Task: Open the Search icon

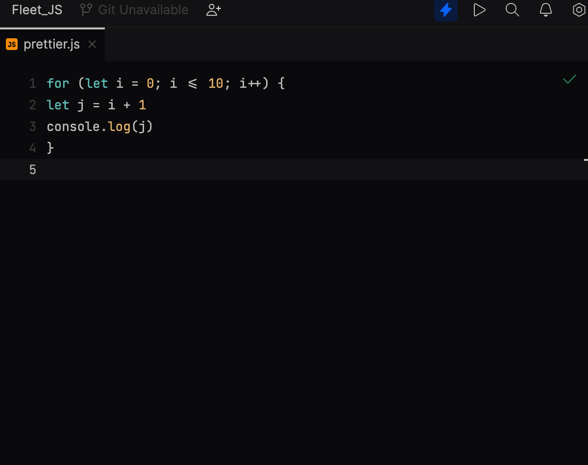Action: coord(512,10)
